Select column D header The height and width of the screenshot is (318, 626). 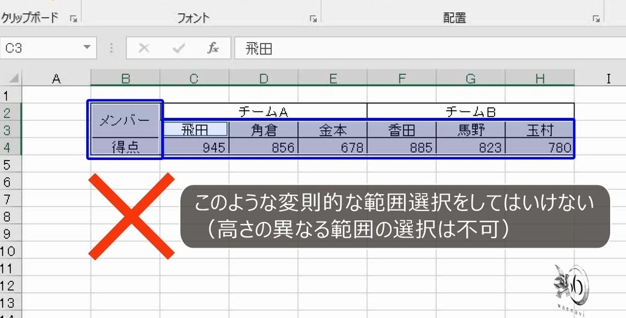pyautogui.click(x=263, y=78)
